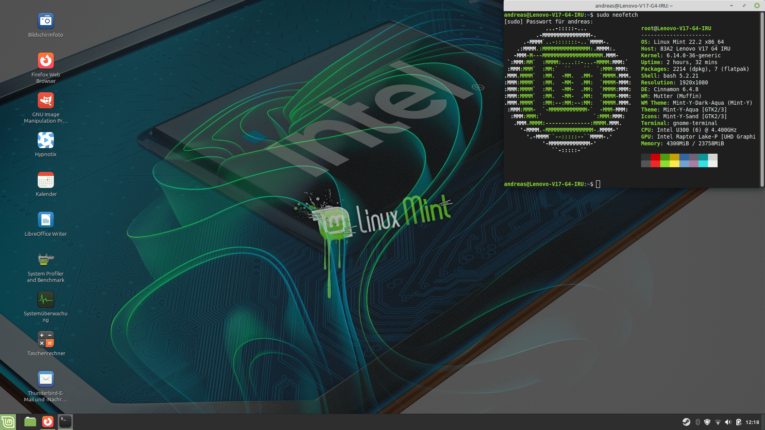Select the Firefox Web Browser desktop shortcut
Viewport: 765px width, 430px height.
[46, 61]
